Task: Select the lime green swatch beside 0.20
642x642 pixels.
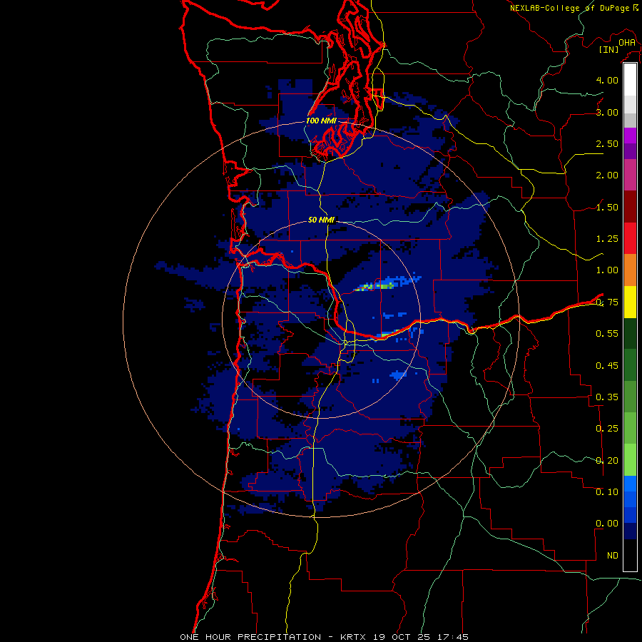Action: 630,460
